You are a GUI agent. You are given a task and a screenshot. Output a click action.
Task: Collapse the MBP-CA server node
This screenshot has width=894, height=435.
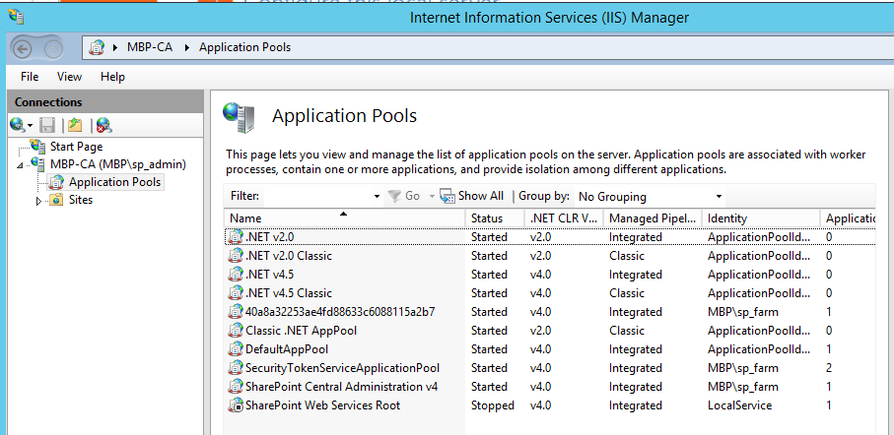[21, 165]
